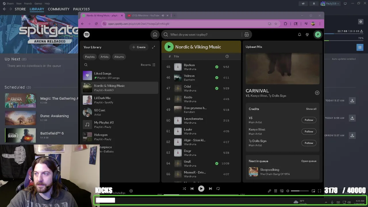Viewport: 368px width, 207px height.
Task: Open the browser three-dot menu
Action: pyautogui.click(x=320, y=24)
